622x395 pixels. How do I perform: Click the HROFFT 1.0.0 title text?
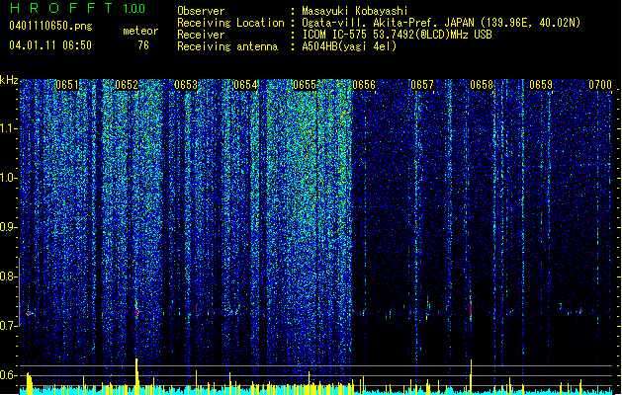[x=78, y=8]
